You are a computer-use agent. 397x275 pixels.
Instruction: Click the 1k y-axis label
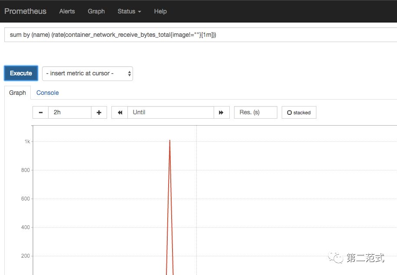click(27, 142)
